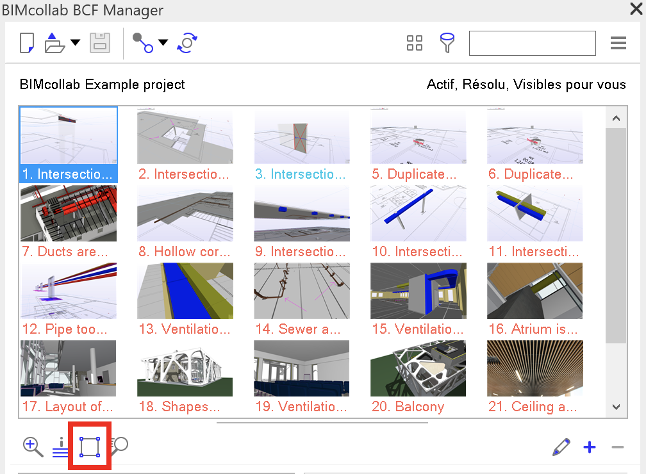646x474 pixels.
Task: Remove the issue with the minus icon
Action: [x=618, y=447]
